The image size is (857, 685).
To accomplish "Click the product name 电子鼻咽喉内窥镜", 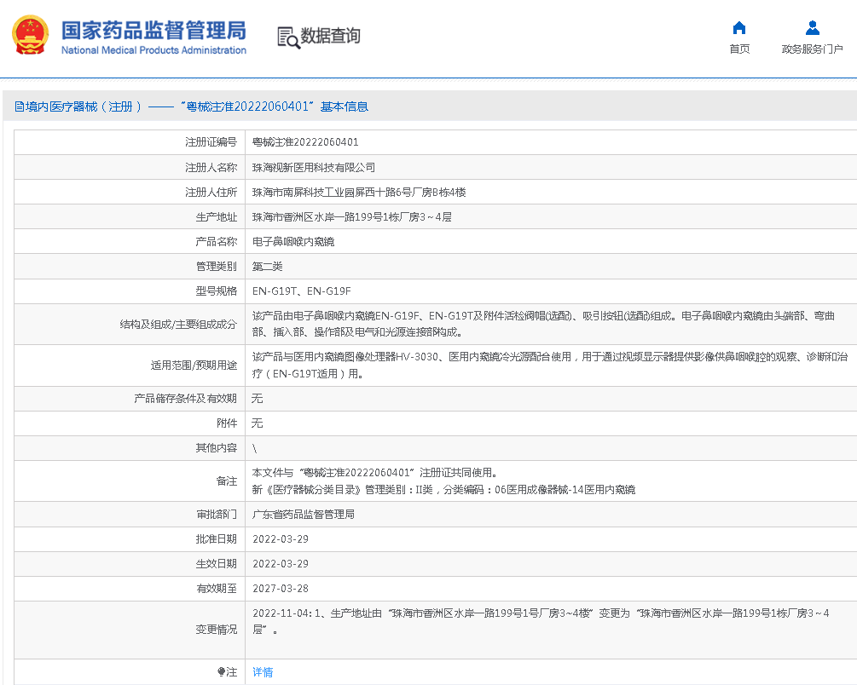I will pyautogui.click(x=293, y=241).
